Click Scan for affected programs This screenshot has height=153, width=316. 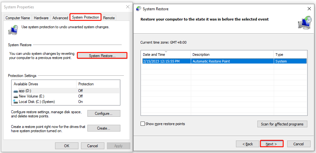tap(282, 124)
